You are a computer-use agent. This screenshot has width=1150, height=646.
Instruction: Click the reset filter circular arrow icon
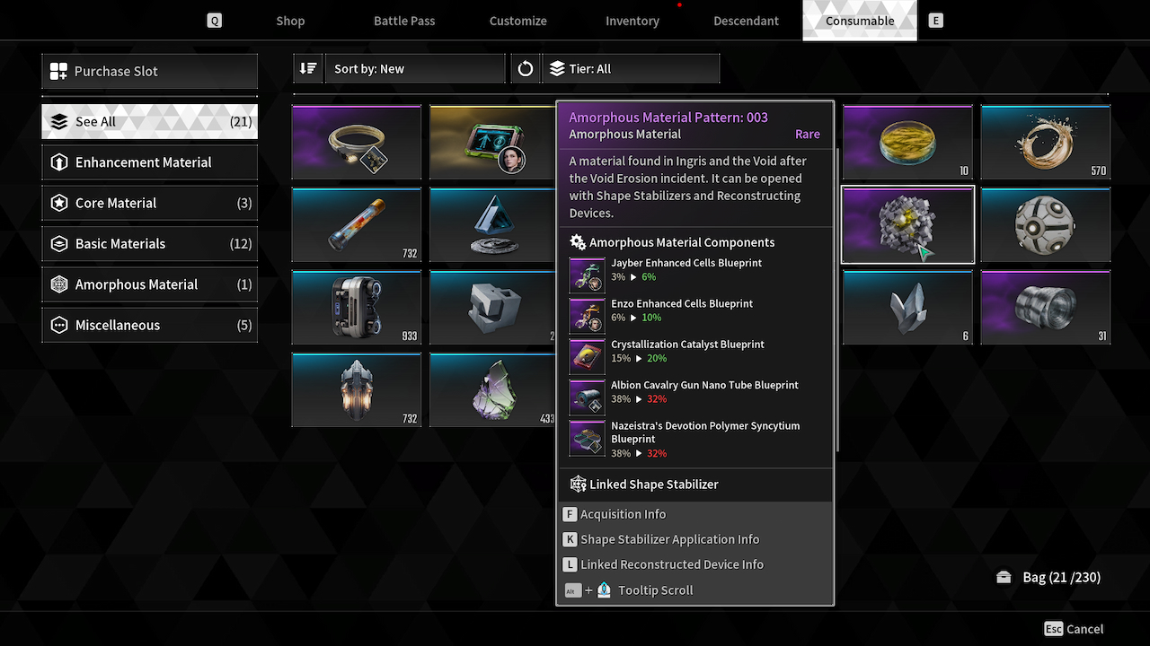tap(526, 69)
